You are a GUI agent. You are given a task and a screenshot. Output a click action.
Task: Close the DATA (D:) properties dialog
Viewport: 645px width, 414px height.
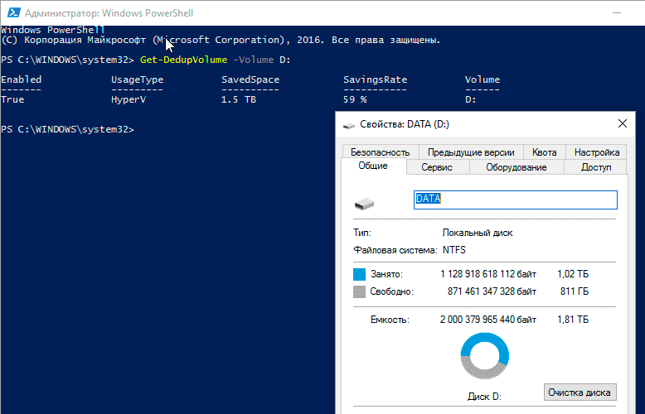[x=623, y=124]
